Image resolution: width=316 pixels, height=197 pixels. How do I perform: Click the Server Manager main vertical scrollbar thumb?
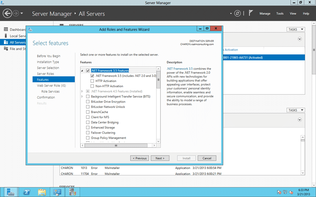pos(314,50)
